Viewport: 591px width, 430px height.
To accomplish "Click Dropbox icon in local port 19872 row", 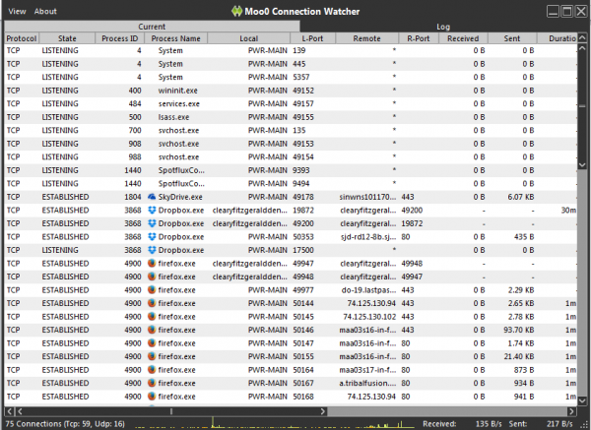I will (152, 211).
